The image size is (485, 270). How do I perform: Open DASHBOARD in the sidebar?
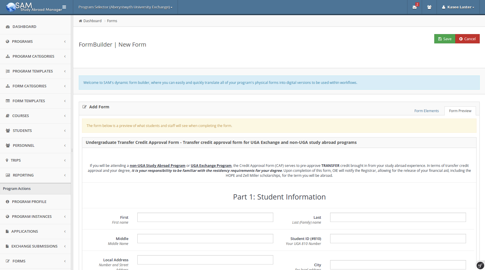pyautogui.click(x=35, y=27)
